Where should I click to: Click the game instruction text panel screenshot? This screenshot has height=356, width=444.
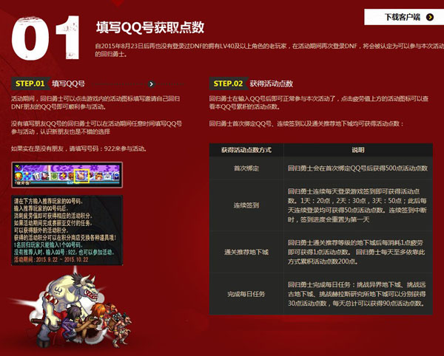(67, 230)
